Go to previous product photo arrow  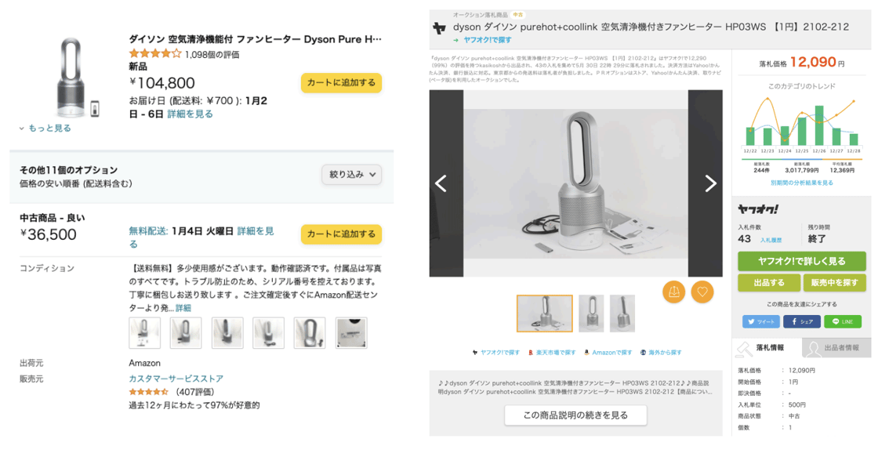coord(441,183)
